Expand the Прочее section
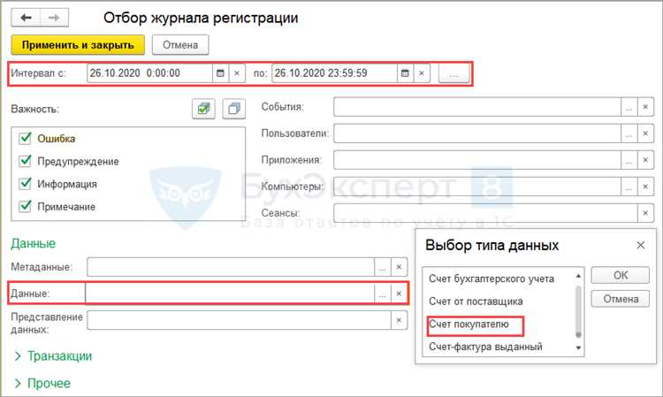 [42, 384]
